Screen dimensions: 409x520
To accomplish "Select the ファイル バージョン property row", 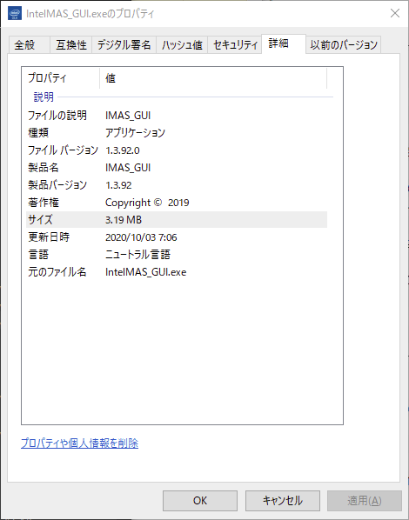I will [x=177, y=150].
